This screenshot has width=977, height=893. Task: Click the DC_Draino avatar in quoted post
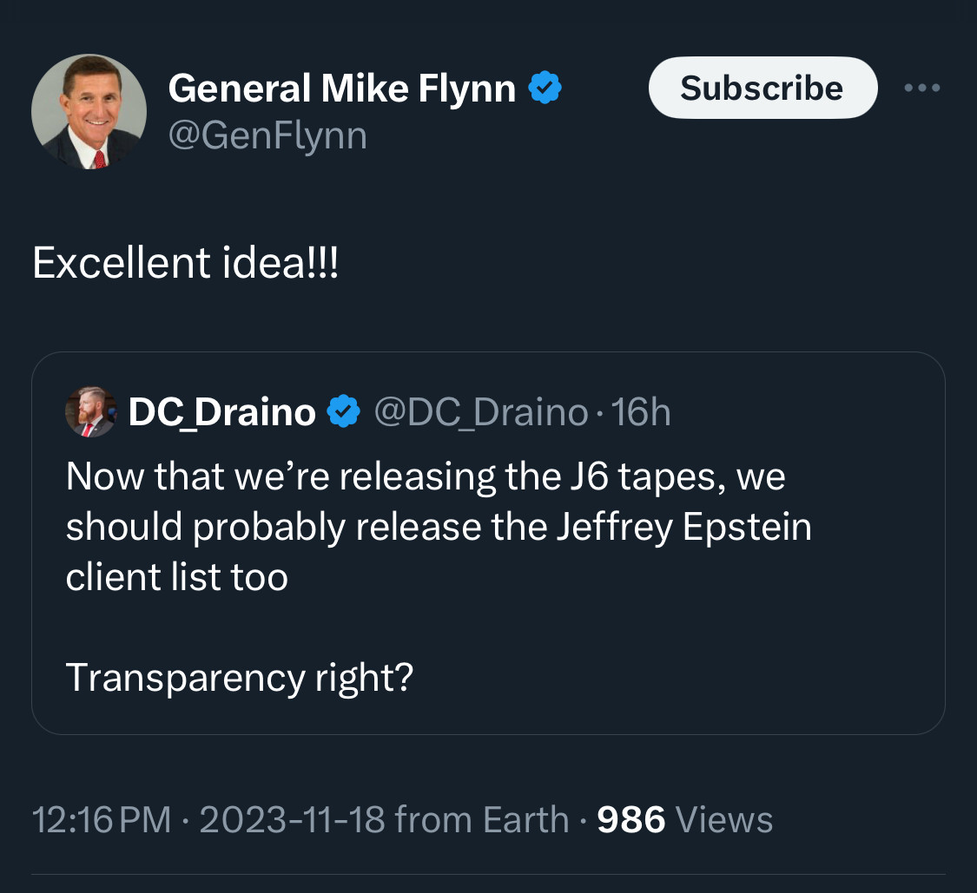click(90, 412)
